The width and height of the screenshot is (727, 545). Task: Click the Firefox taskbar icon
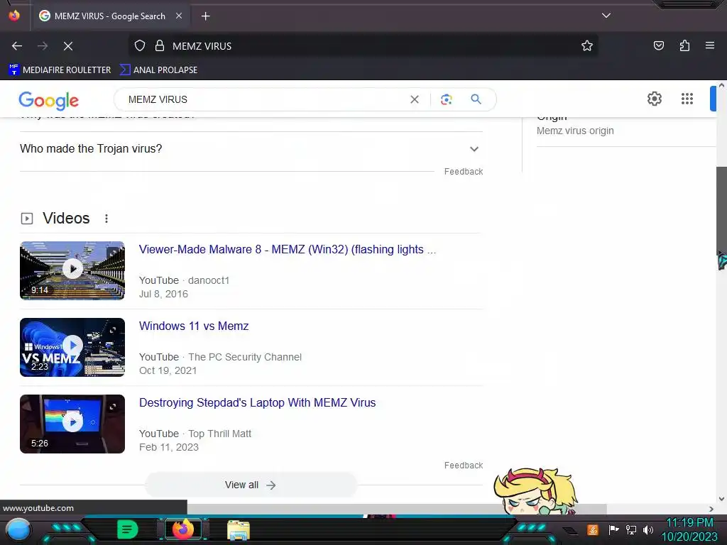[x=182, y=529]
